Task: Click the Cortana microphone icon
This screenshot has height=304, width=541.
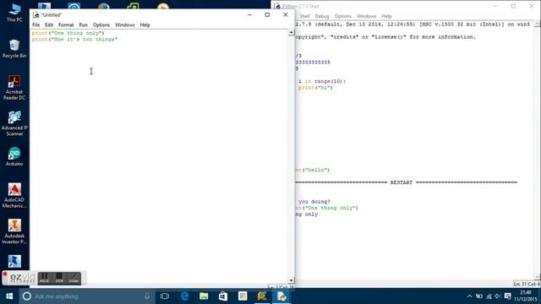Action: (x=147, y=296)
